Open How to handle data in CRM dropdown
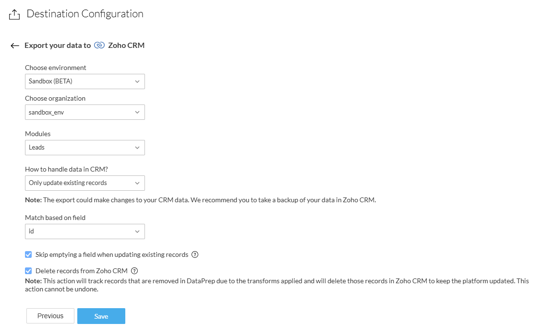Screen dimensions: 541x335 point(84,183)
